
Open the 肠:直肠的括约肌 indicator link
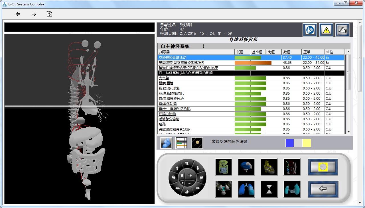coord(171,93)
